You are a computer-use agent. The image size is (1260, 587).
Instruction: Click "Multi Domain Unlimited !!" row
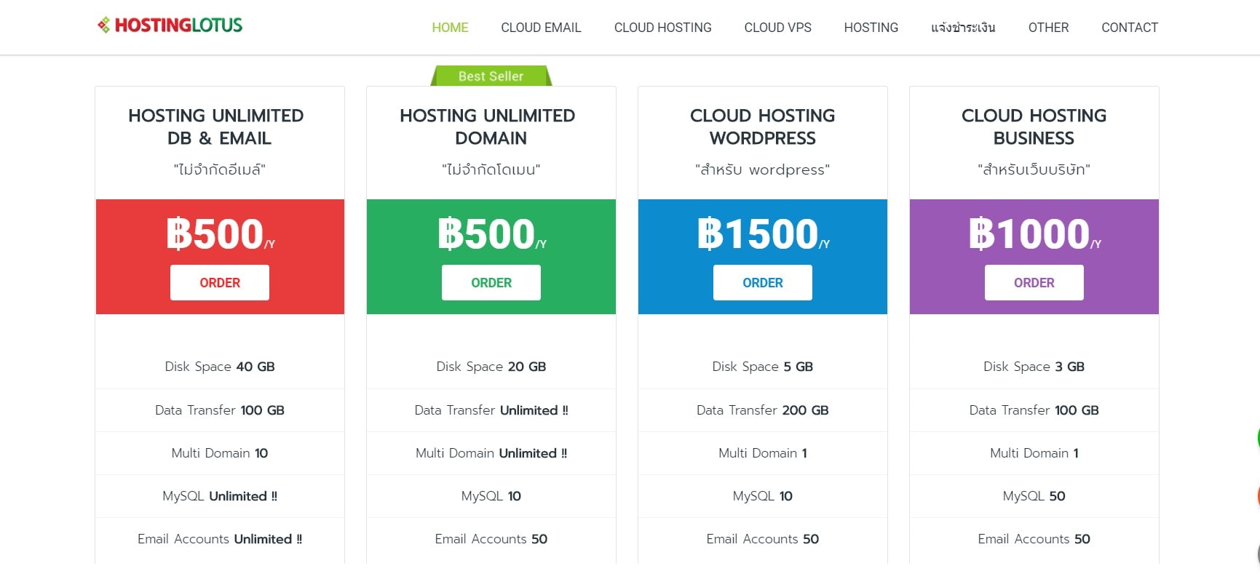coord(491,453)
